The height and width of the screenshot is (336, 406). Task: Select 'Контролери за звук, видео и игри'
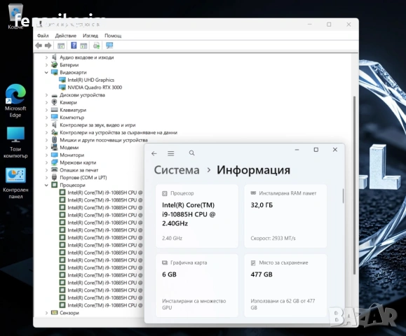[97, 125]
